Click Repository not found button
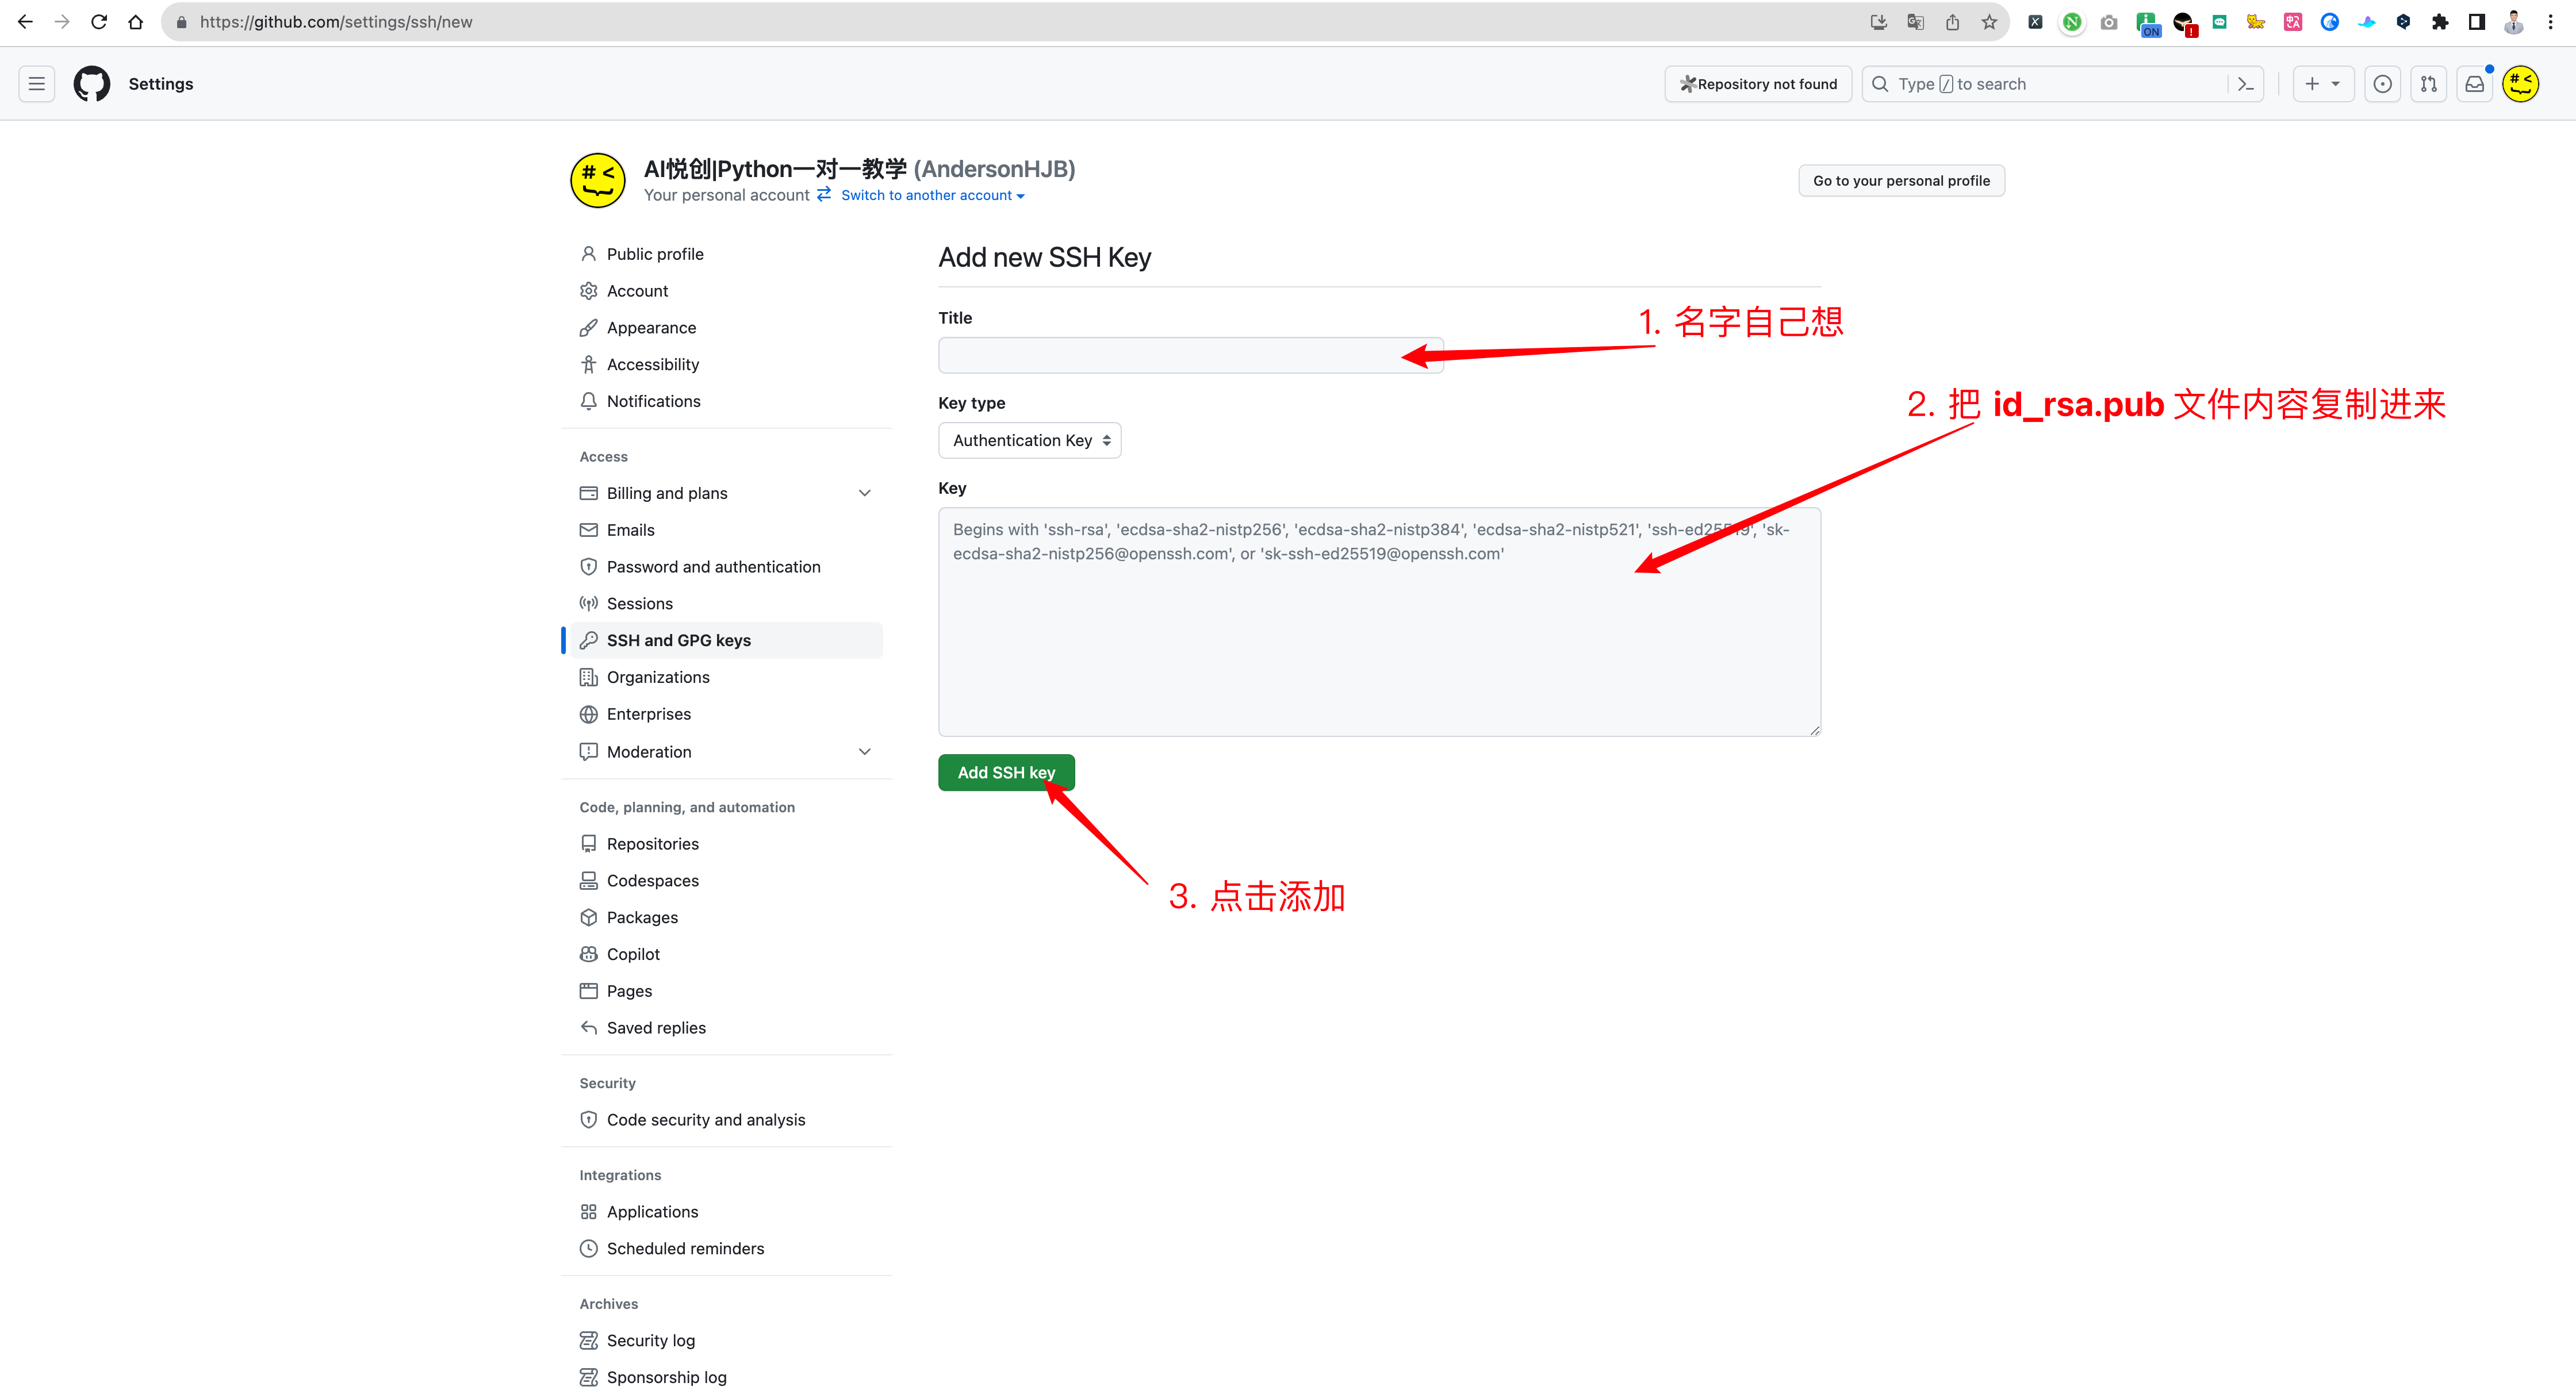This screenshot has width=2576, height=1398. point(1758,84)
